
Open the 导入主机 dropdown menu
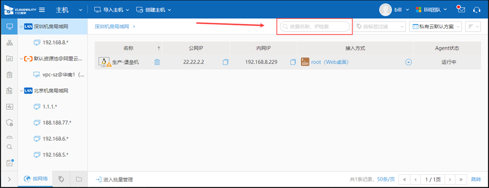click(x=112, y=10)
